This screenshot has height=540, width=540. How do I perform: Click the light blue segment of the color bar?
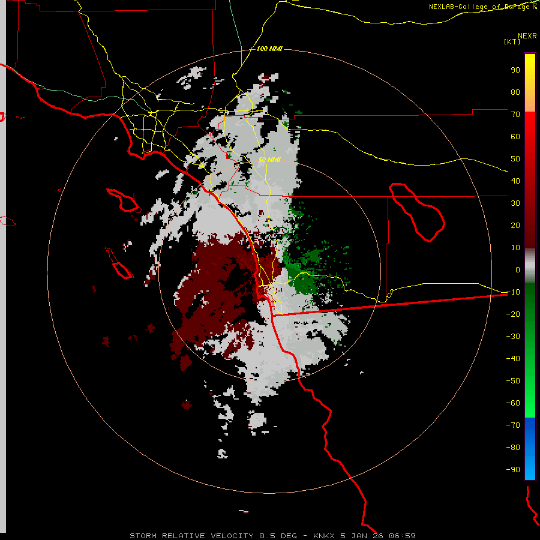pos(530,465)
